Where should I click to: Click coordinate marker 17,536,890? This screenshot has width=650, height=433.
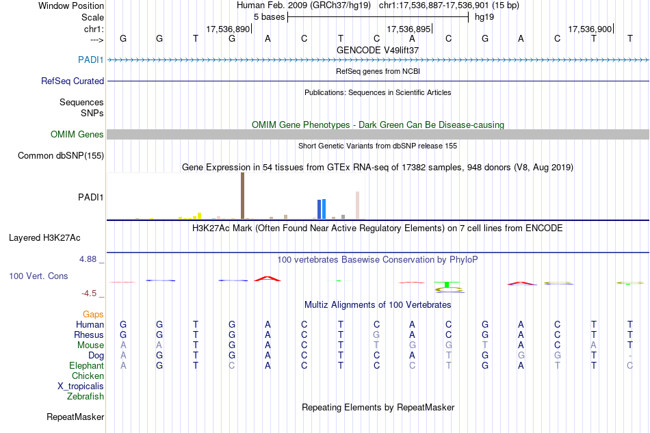[x=228, y=29]
